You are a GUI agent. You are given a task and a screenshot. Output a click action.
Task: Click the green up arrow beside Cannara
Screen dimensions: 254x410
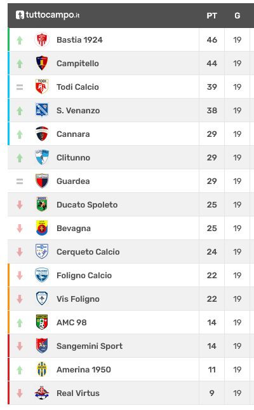click(20, 134)
